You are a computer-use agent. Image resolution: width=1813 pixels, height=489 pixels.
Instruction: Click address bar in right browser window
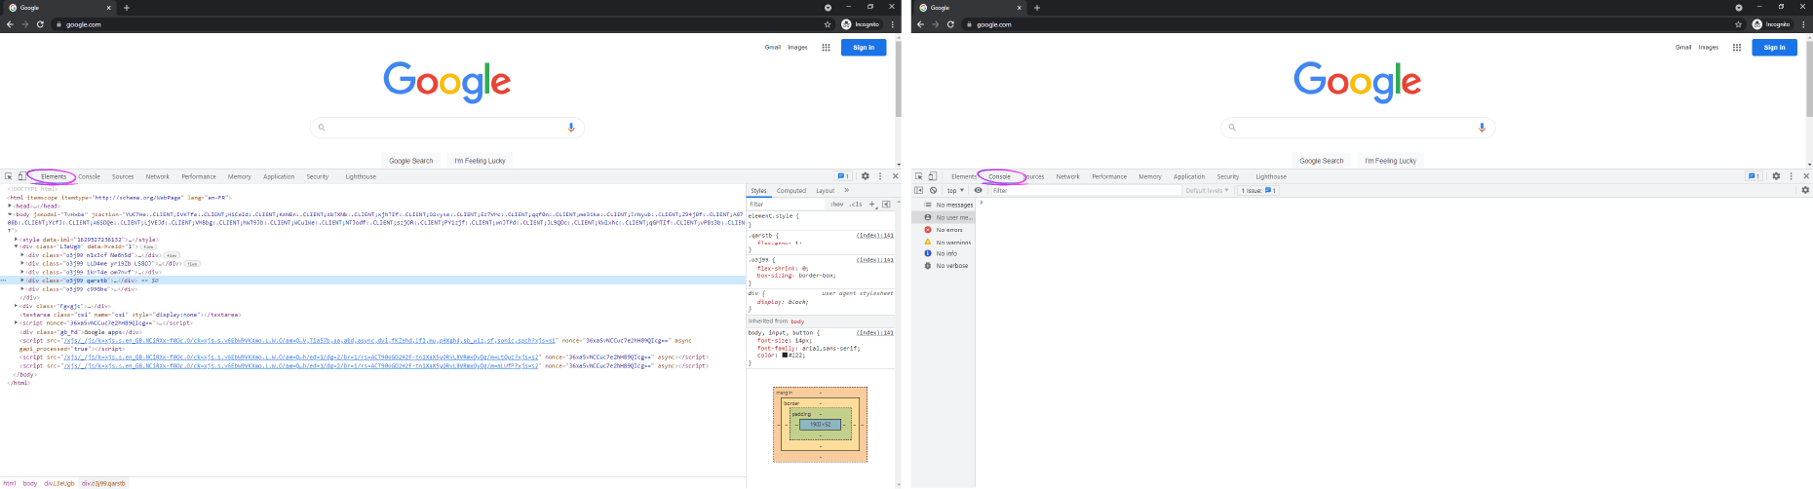click(1355, 24)
